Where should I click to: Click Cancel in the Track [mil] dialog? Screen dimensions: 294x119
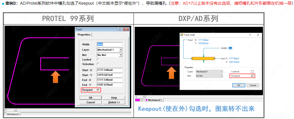(x=253, y=85)
